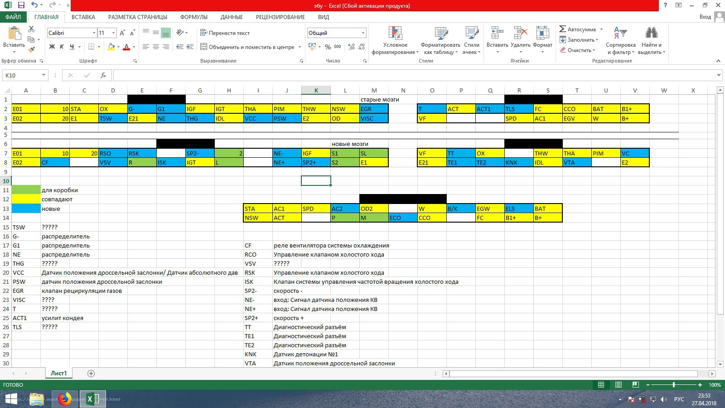The image size is (725, 408).
Task: Switch to the ФОРМУЛЫ ribbon tab
Action: click(194, 17)
